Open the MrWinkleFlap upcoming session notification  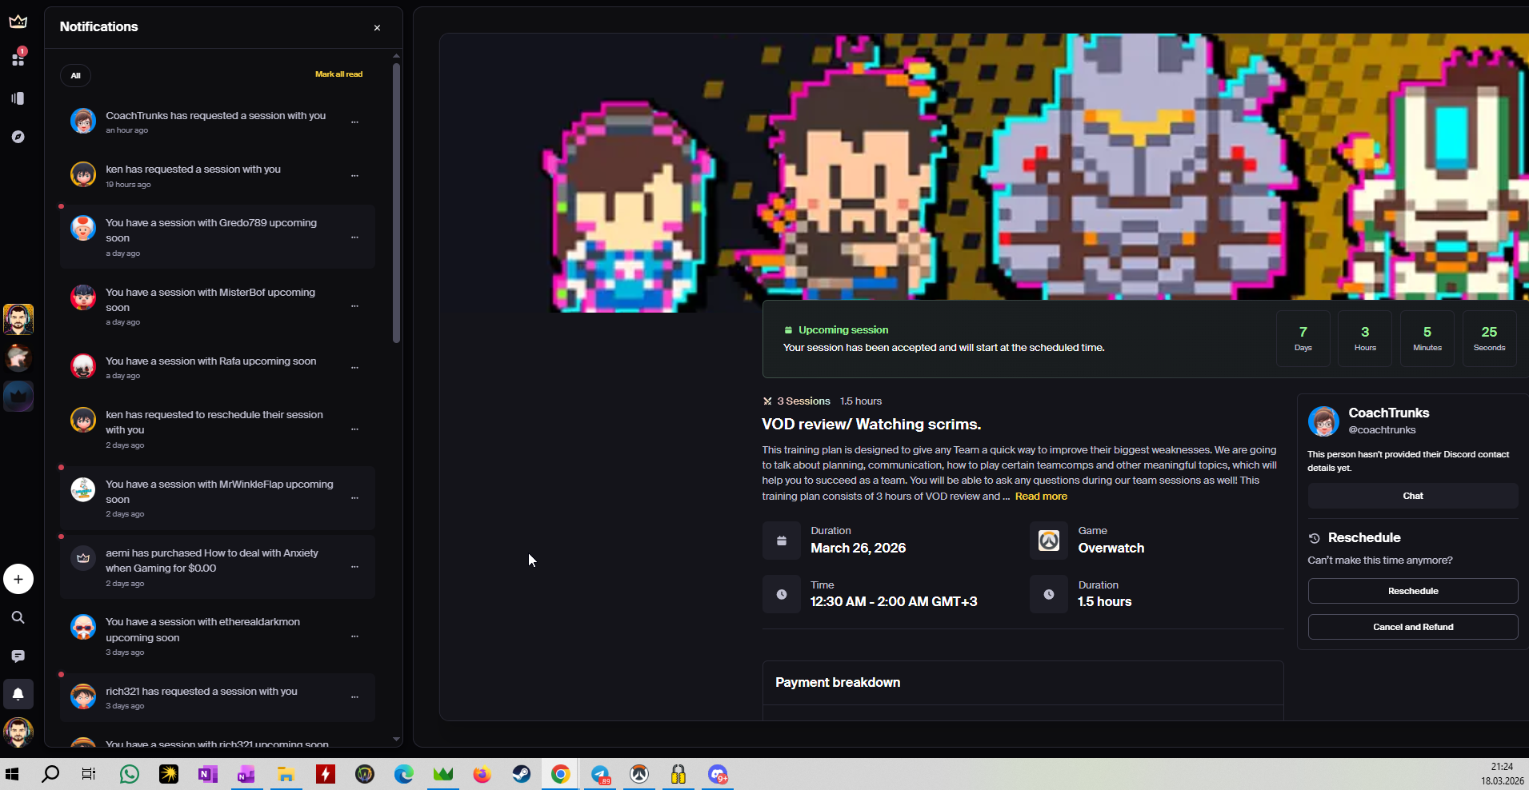point(218,498)
